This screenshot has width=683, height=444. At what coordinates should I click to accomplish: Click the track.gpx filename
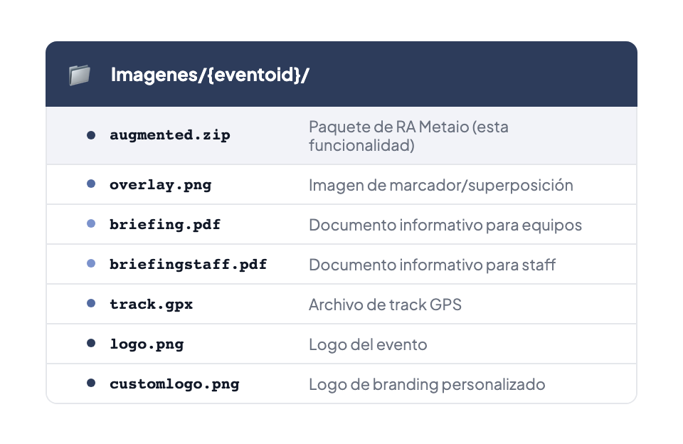pos(152,304)
